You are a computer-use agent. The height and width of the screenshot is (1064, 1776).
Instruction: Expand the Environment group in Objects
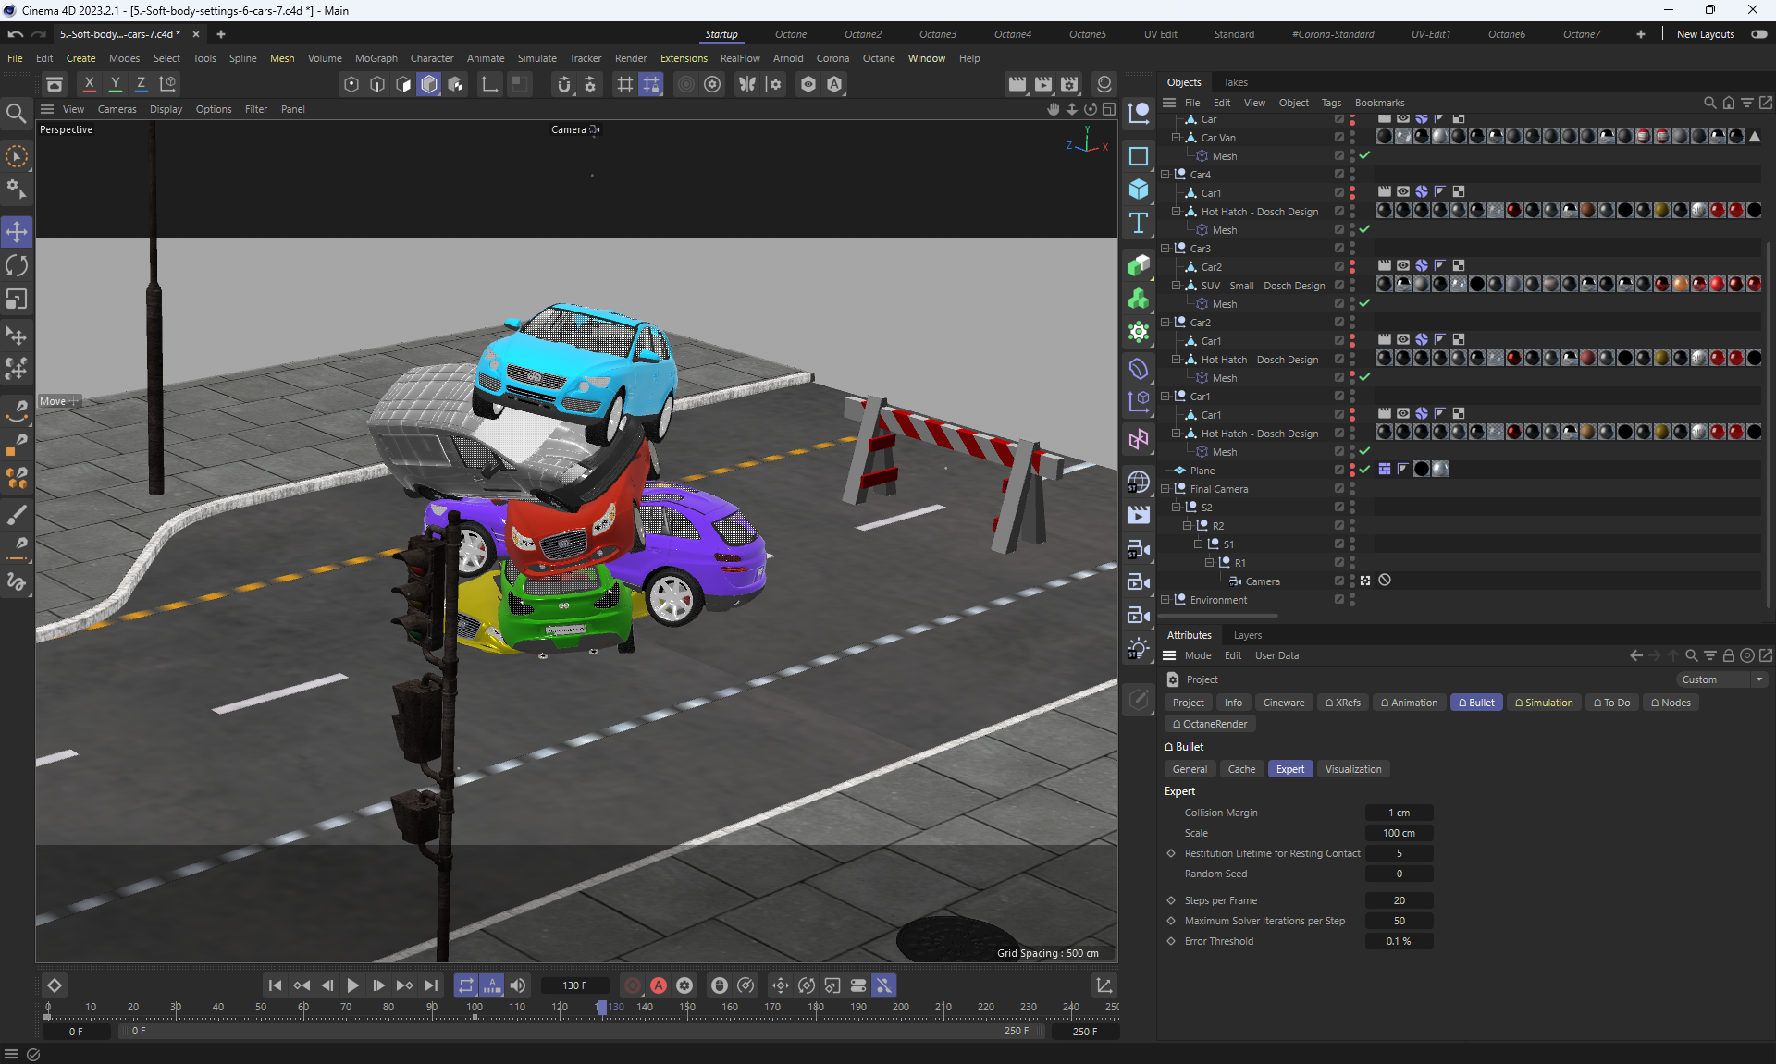(x=1165, y=600)
